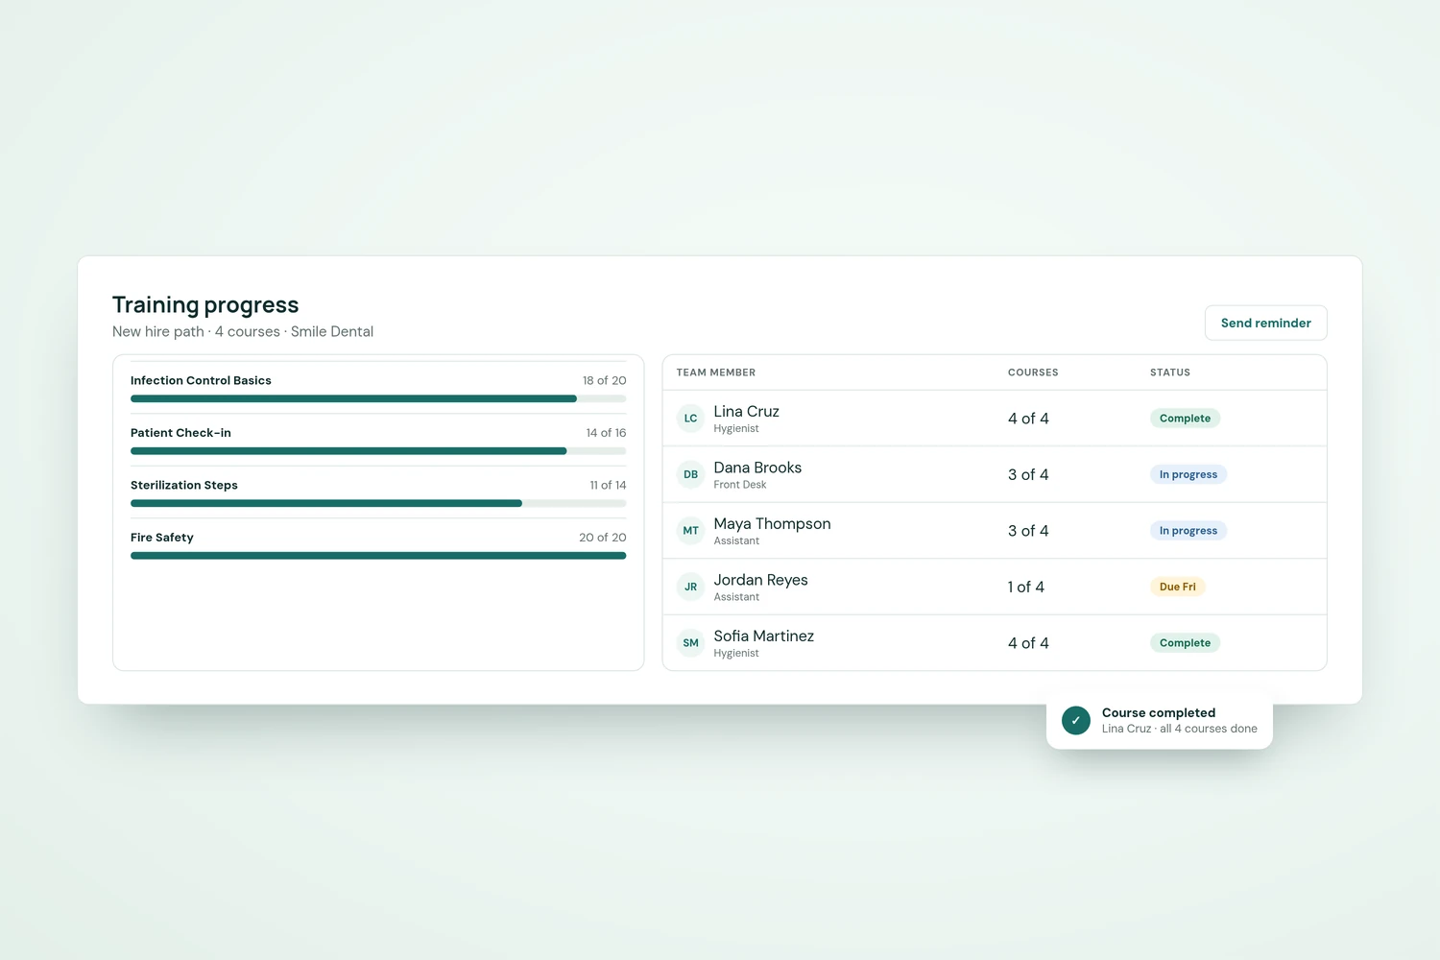
Task: Click the Complete status badge for Lina Cruz
Action: point(1185,419)
